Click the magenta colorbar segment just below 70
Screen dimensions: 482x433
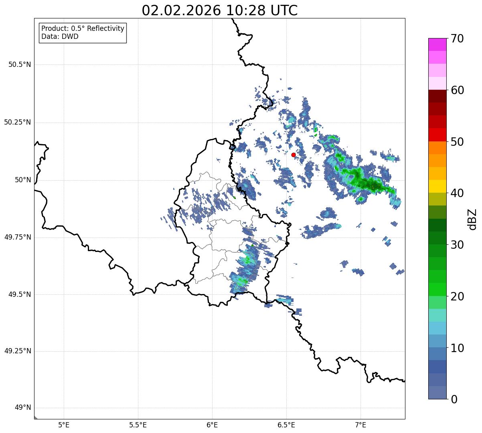[x=437, y=44]
